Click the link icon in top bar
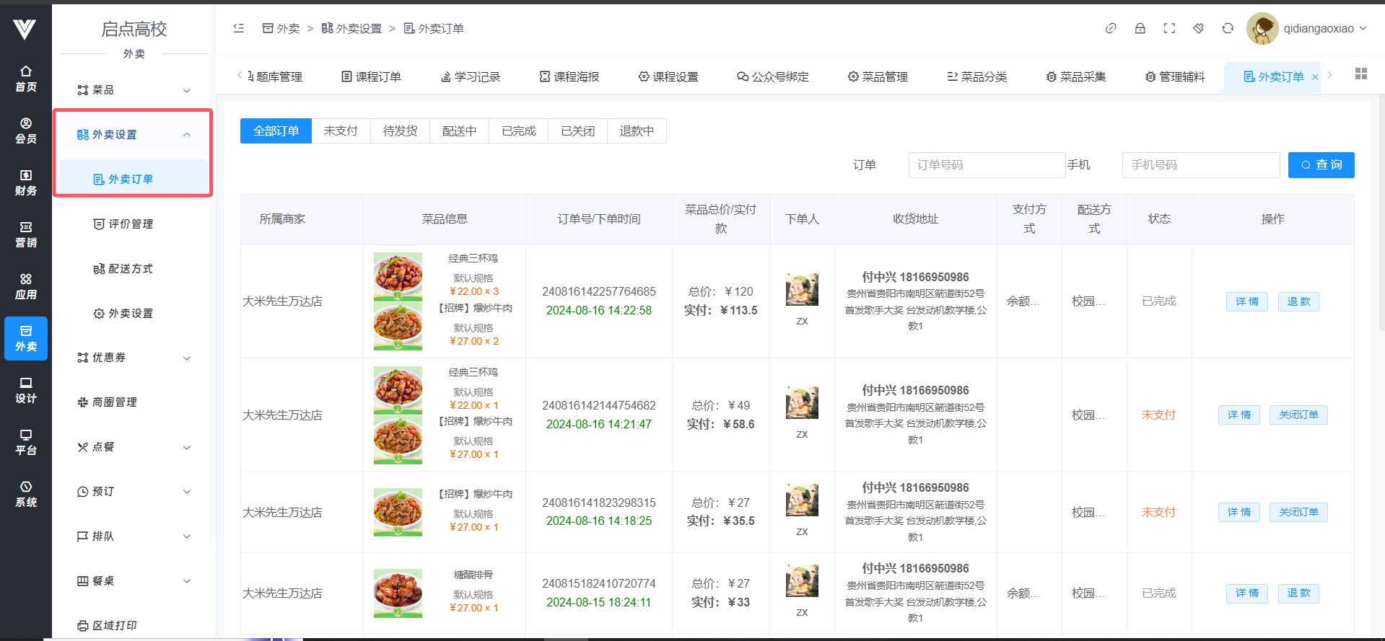1385x641 pixels. tap(1111, 28)
